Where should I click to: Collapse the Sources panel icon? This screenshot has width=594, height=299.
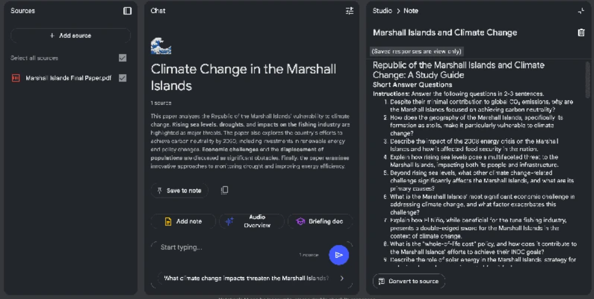click(127, 11)
